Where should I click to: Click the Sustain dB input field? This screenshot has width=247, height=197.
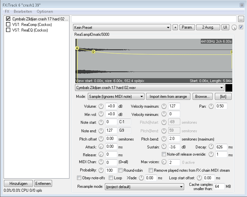174,147
